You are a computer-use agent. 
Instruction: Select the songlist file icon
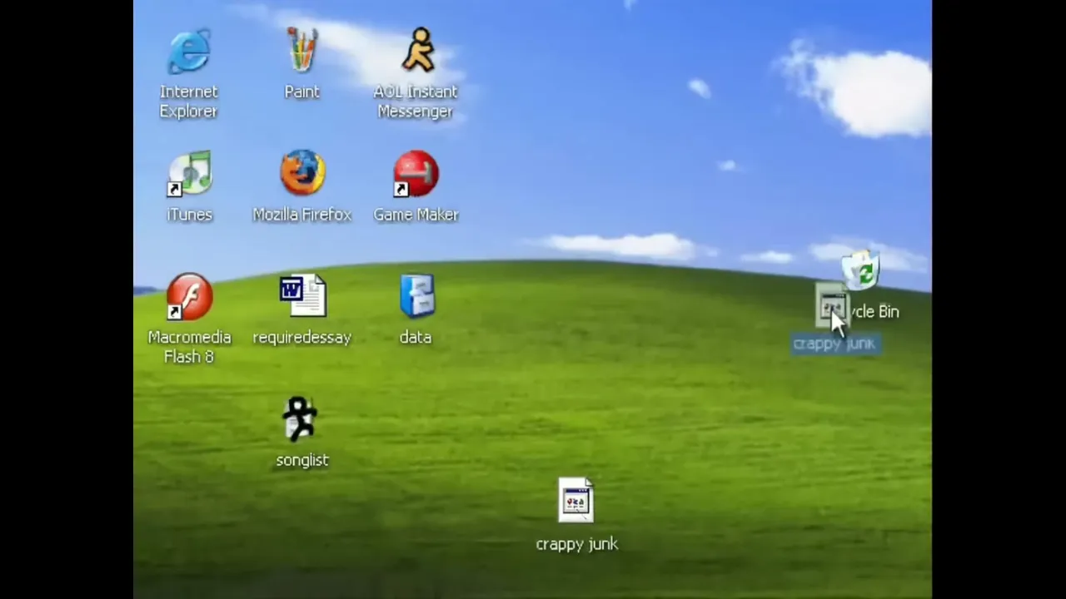tap(300, 418)
